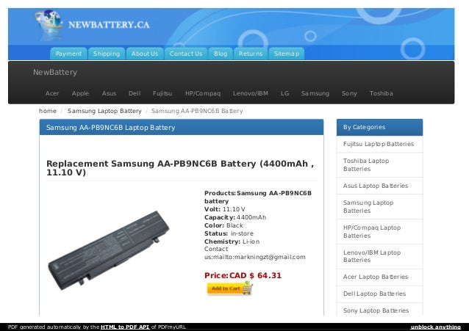Open the Sitemap tab
This screenshot has width=469, height=331.
(287, 54)
